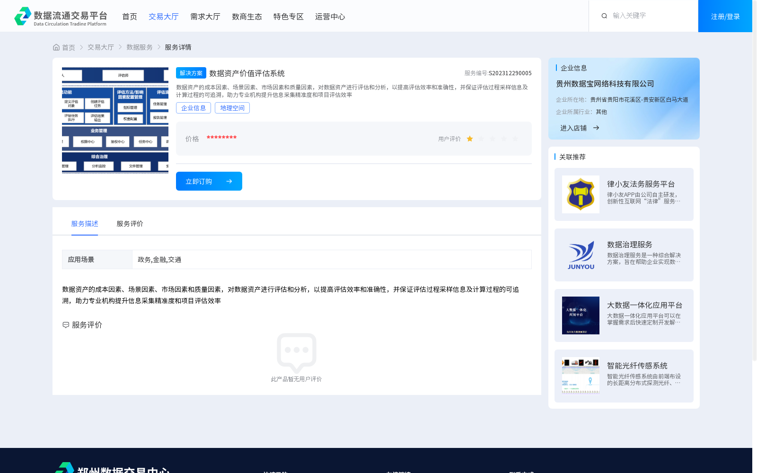Click the service number S202312290005
Screen dimensions: 757x473
pos(510,73)
